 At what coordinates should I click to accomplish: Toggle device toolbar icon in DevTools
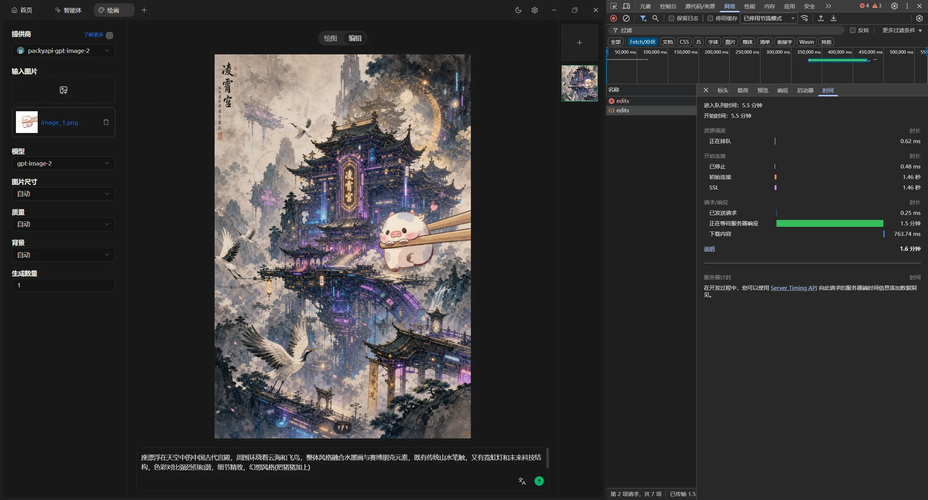coord(626,6)
